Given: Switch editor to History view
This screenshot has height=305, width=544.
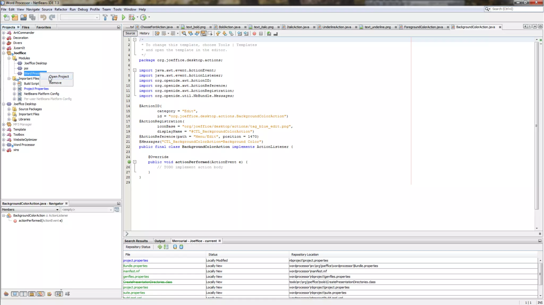Looking at the screenshot, I should 144,33.
